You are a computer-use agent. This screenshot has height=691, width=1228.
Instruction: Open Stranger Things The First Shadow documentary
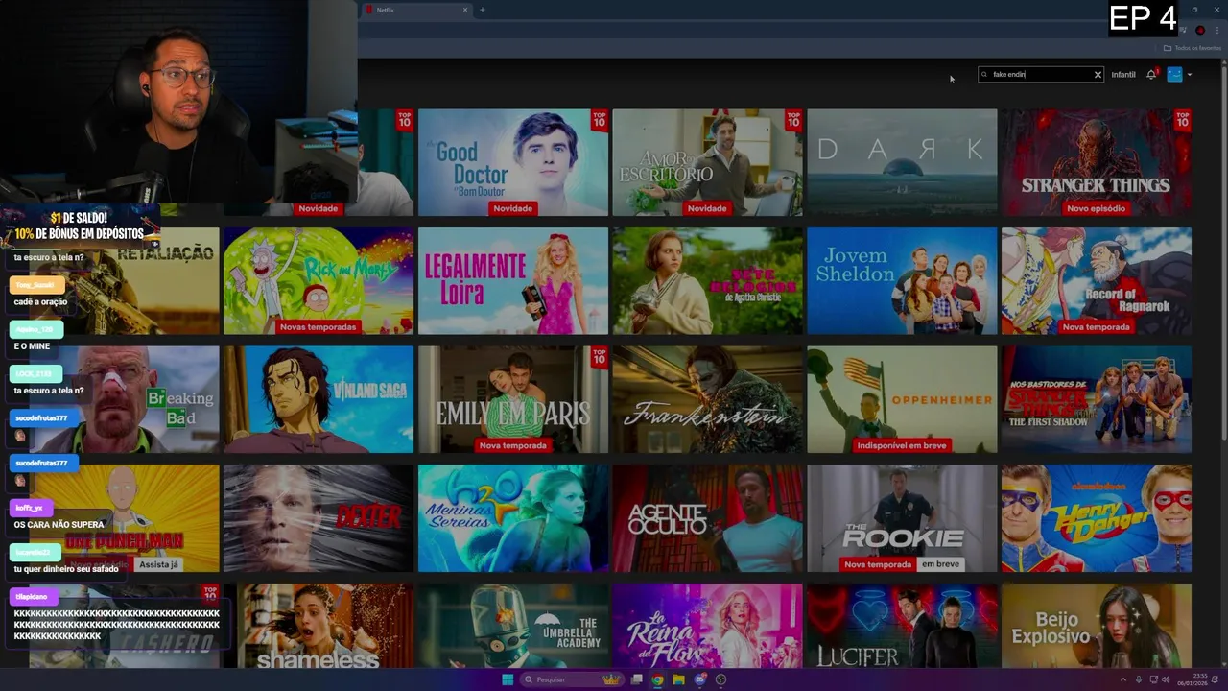pos(1097,399)
